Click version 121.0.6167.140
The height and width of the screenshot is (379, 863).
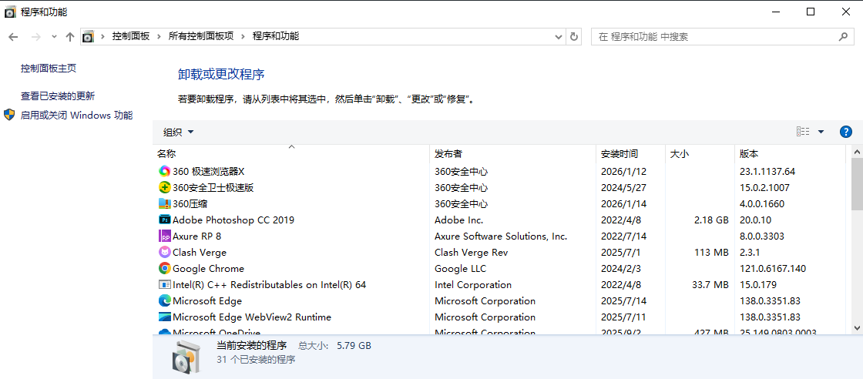click(773, 268)
